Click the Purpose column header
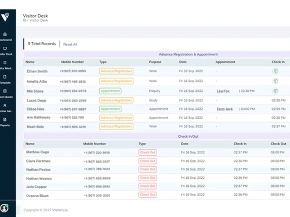The height and width of the screenshot is (217, 290). 155,62
